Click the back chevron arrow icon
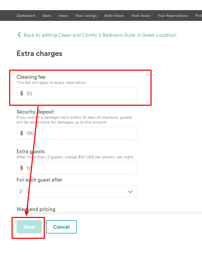The width and height of the screenshot is (202, 256). tap(19, 35)
